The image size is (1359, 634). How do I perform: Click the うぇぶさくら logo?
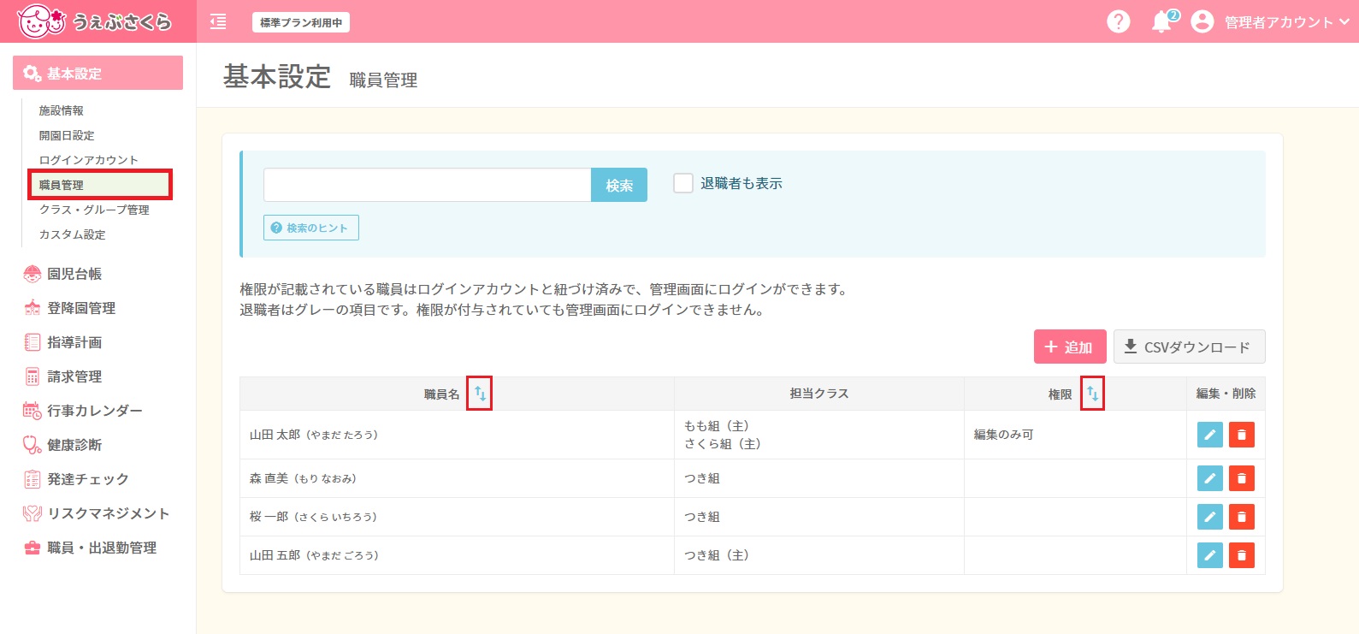coord(95,21)
